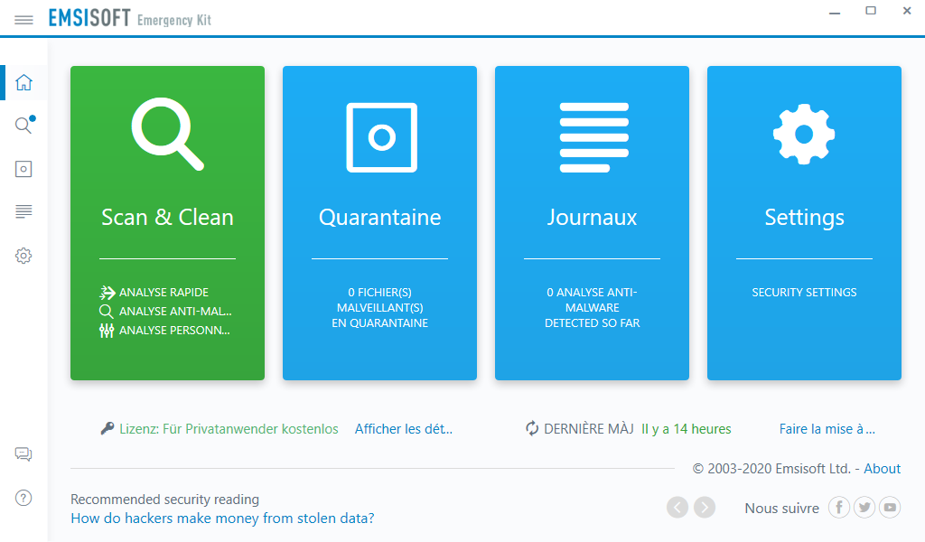Click 0 ANALYSE ANTI-MALWARE DETECTED SO FAR text

(x=593, y=307)
